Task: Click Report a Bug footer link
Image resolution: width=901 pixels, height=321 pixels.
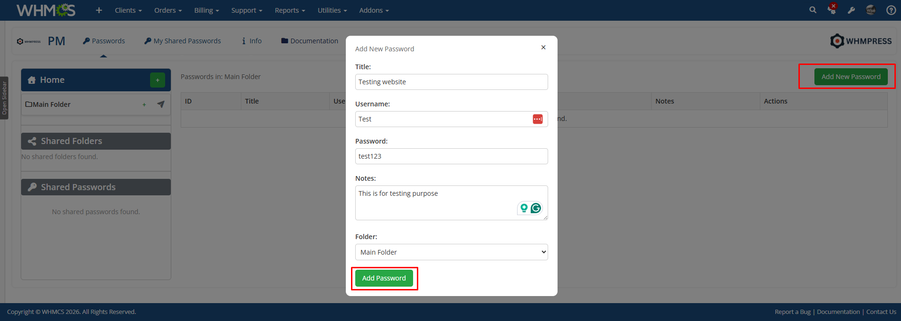Action: click(792, 312)
